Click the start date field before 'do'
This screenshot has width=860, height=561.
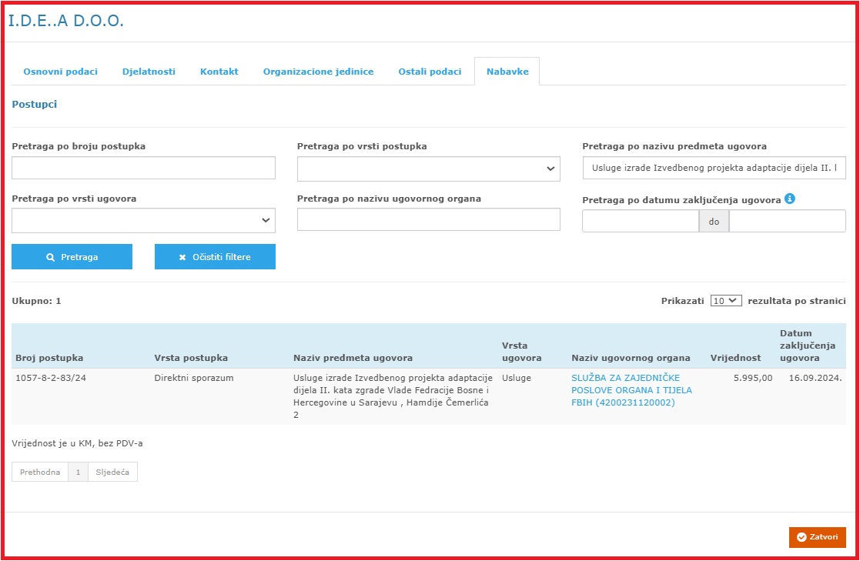coord(640,222)
